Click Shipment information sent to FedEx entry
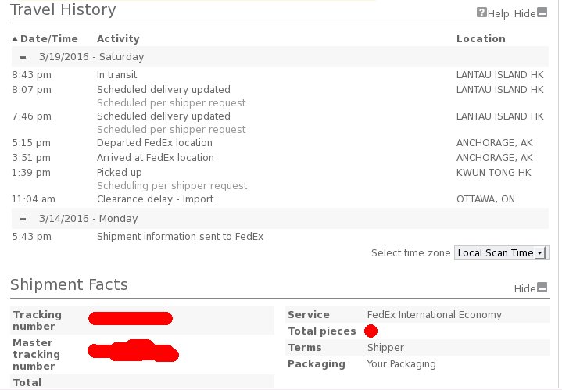Viewport: 562px width, 390px height. pos(180,236)
